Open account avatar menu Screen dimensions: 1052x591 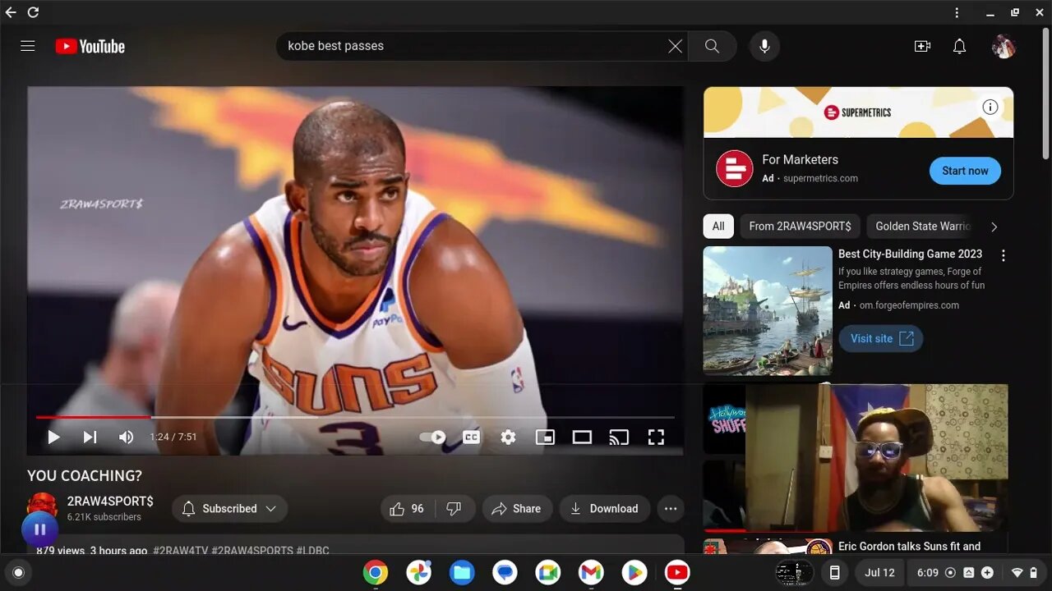click(1004, 46)
